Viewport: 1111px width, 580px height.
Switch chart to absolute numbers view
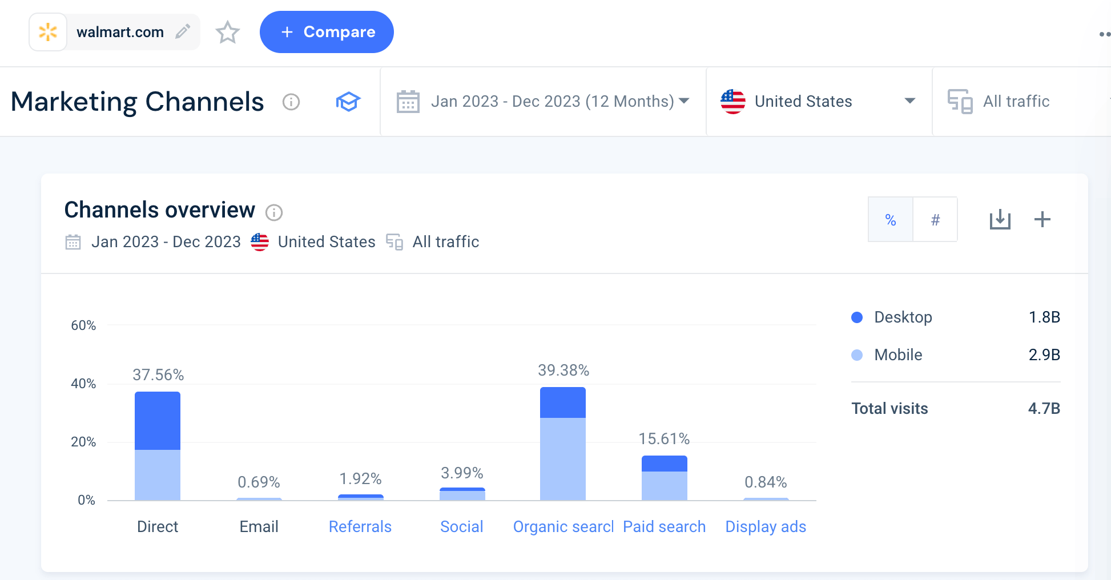pyautogui.click(x=935, y=220)
